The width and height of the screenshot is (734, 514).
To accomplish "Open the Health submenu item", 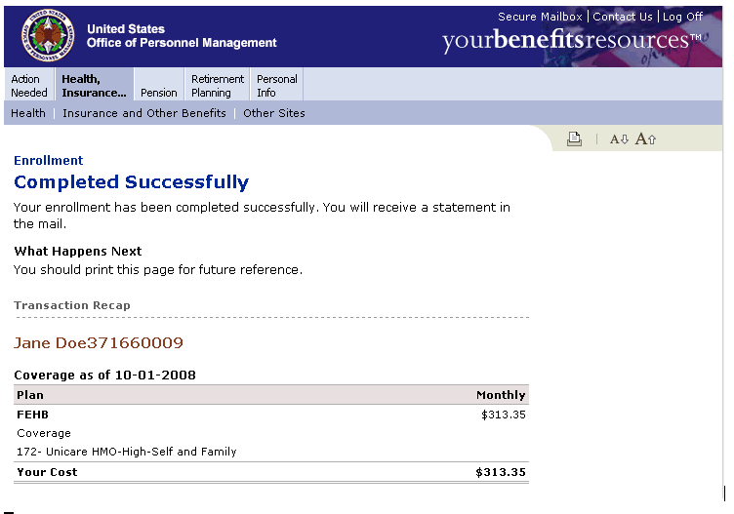I will tap(28, 113).
